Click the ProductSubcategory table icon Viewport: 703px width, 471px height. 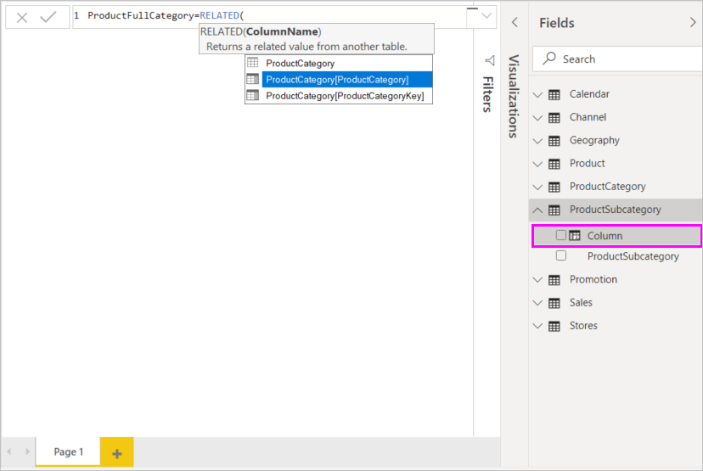point(554,210)
